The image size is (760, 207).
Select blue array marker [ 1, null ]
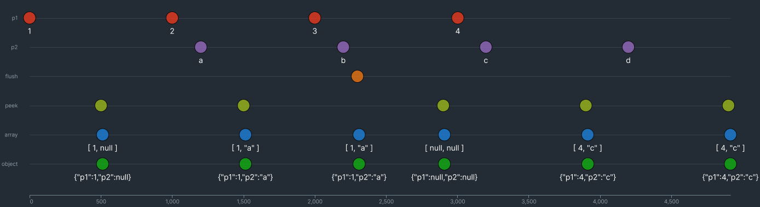coord(102,135)
